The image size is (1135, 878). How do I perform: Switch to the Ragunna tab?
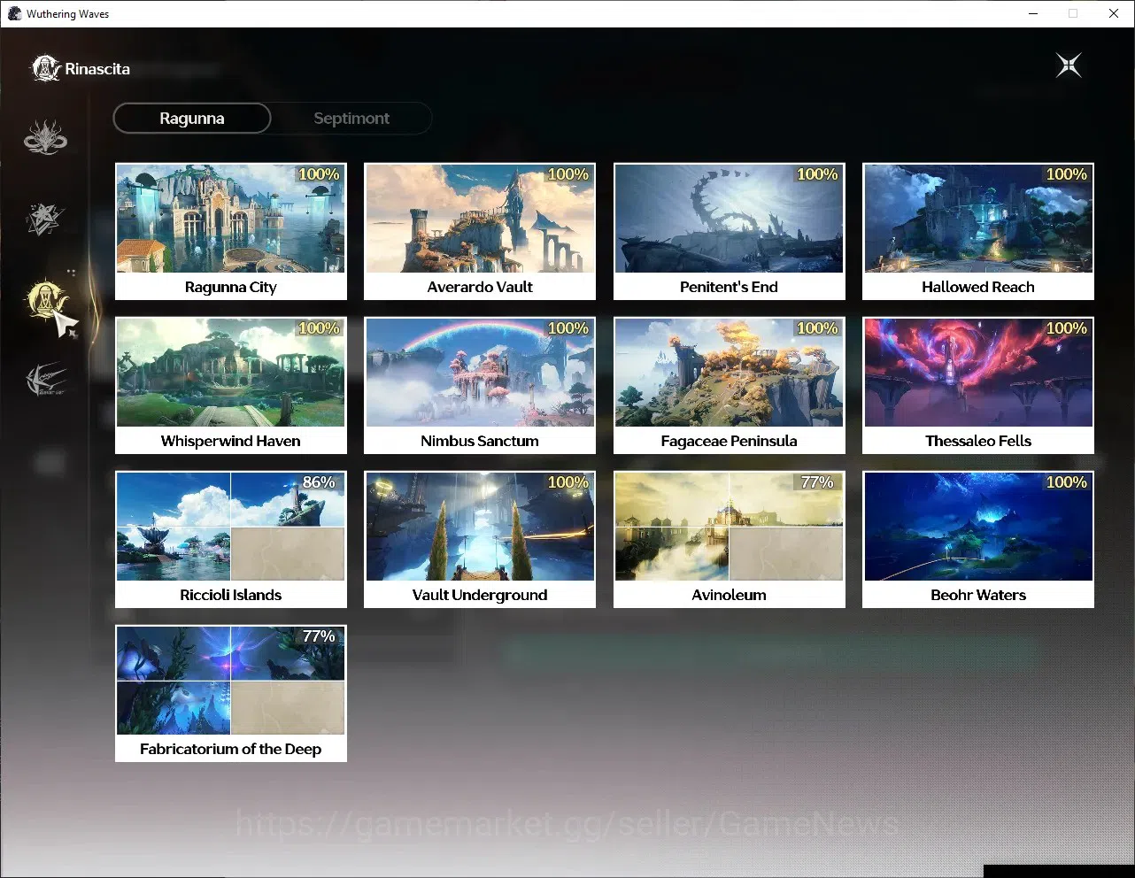pos(192,119)
